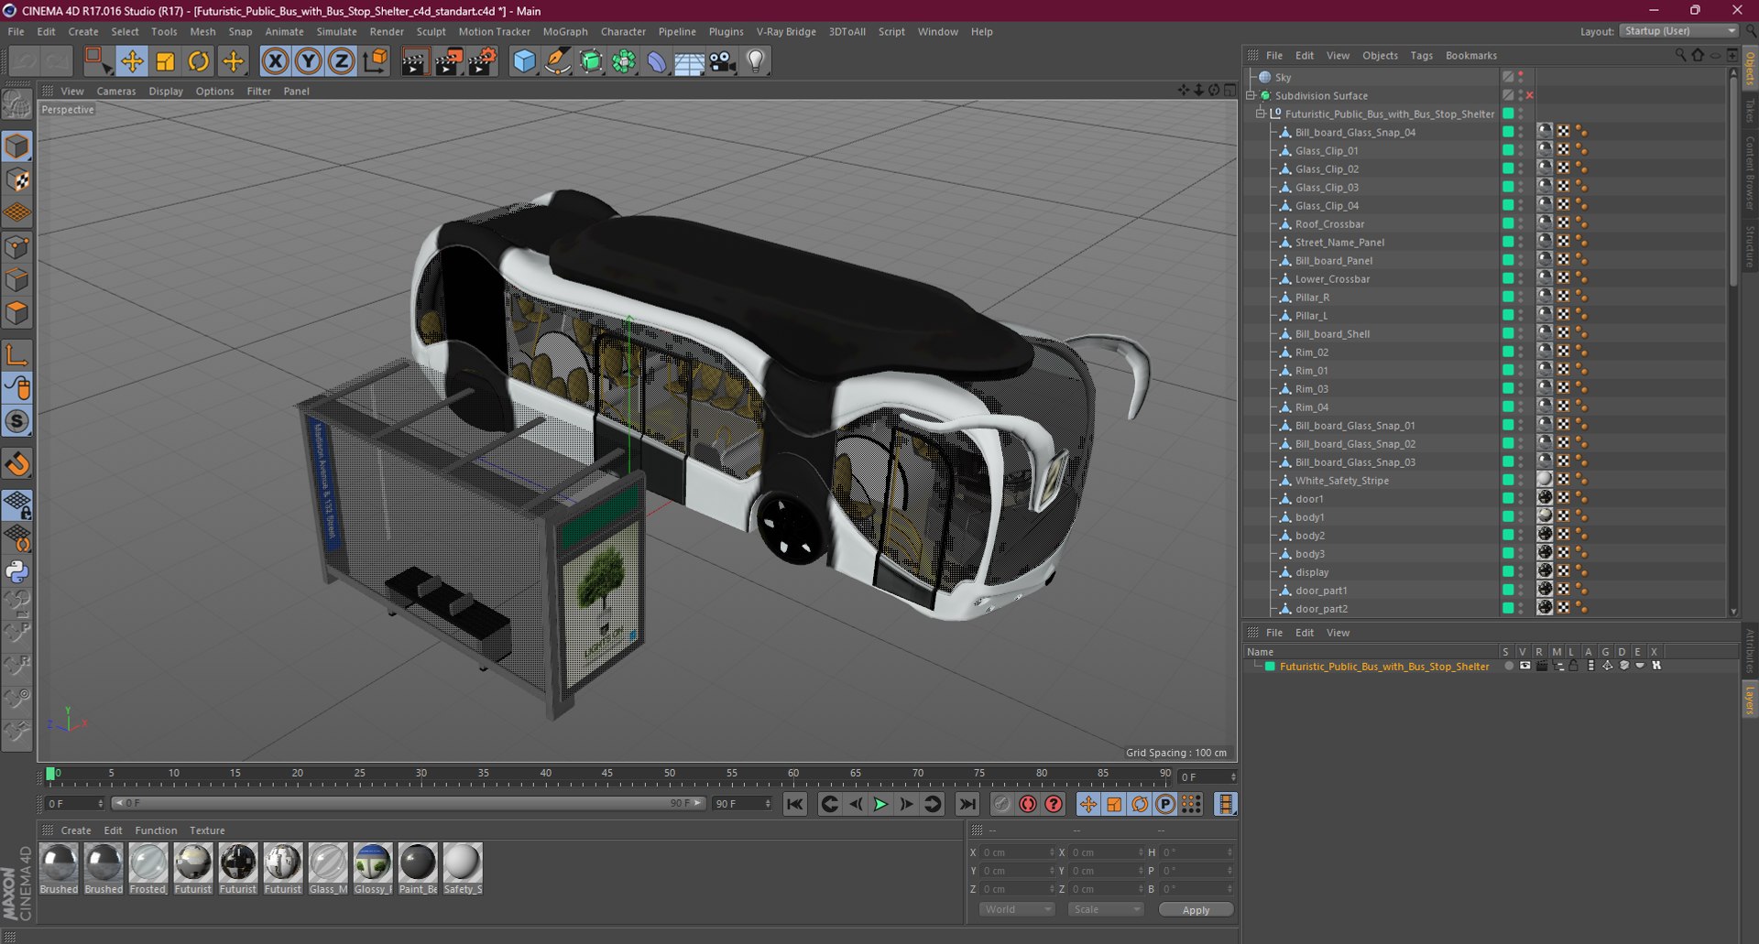The height and width of the screenshot is (944, 1759).
Task: Select the Rotate tool
Action: 199,61
